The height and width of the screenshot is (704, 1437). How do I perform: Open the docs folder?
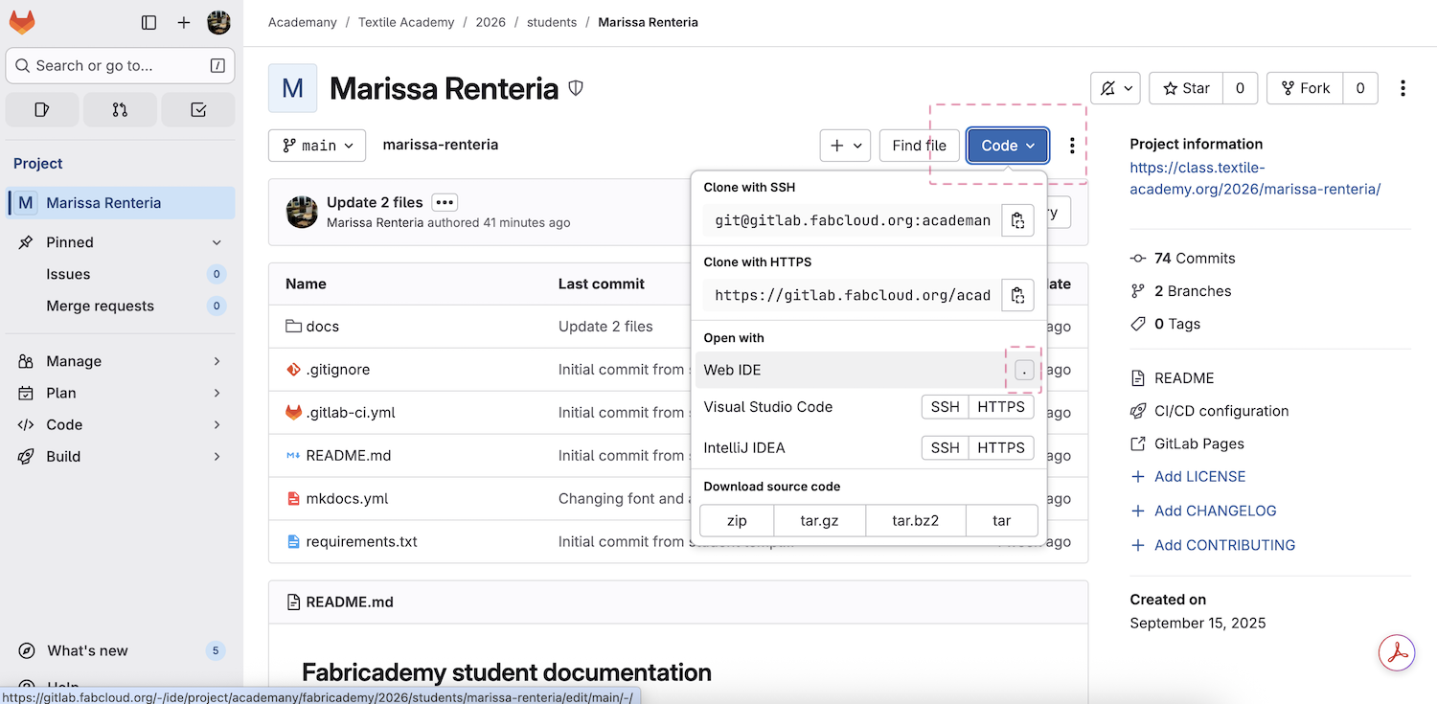tap(322, 327)
